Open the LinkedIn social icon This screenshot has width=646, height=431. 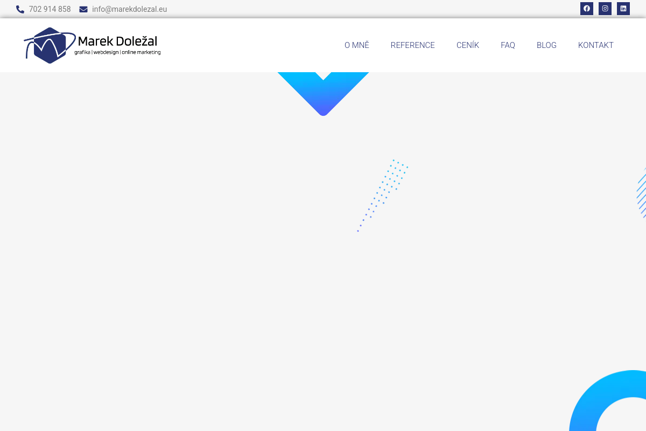tap(623, 9)
